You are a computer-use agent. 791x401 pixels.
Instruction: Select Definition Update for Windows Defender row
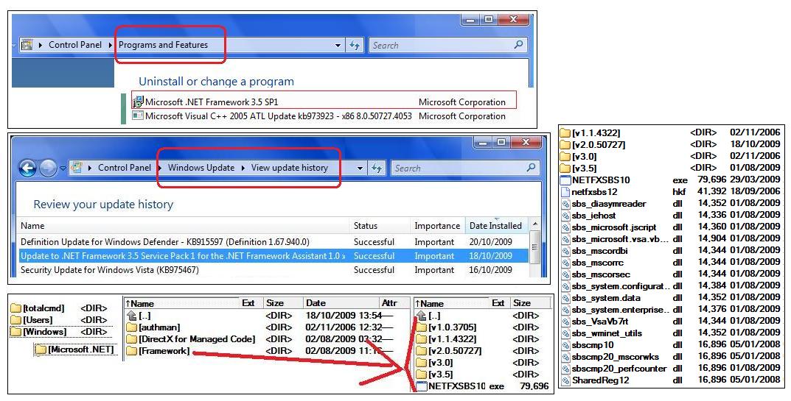(274, 242)
